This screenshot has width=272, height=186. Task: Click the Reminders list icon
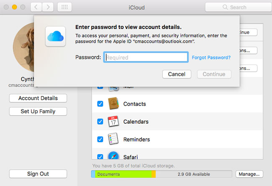[x=114, y=139]
